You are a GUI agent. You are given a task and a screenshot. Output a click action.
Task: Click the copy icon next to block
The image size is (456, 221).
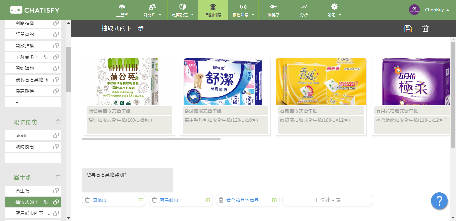[x=56, y=135]
